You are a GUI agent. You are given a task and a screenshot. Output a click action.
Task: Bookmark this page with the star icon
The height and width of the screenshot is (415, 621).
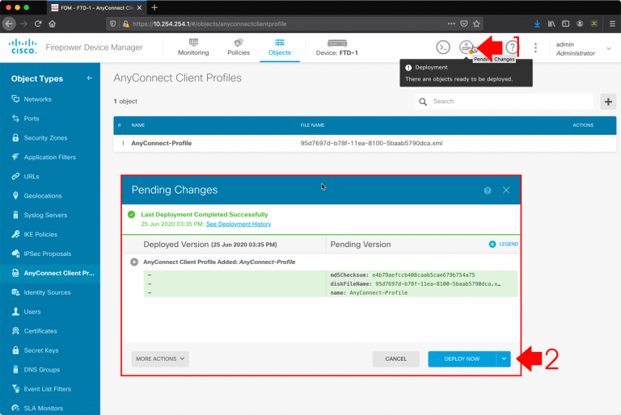pos(476,23)
